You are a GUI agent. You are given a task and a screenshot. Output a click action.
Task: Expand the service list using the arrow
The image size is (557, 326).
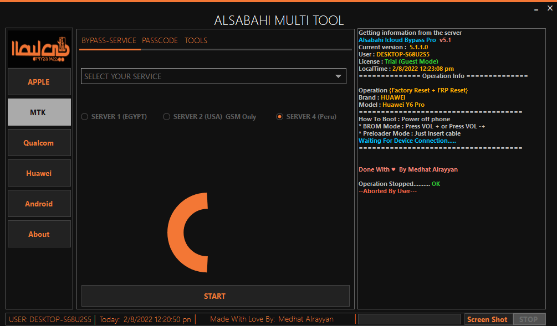(338, 76)
